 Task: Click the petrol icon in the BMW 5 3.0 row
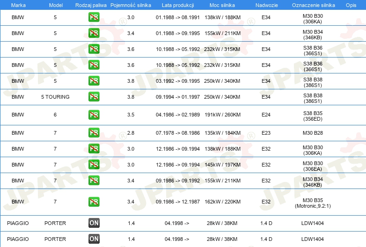click(x=94, y=17)
